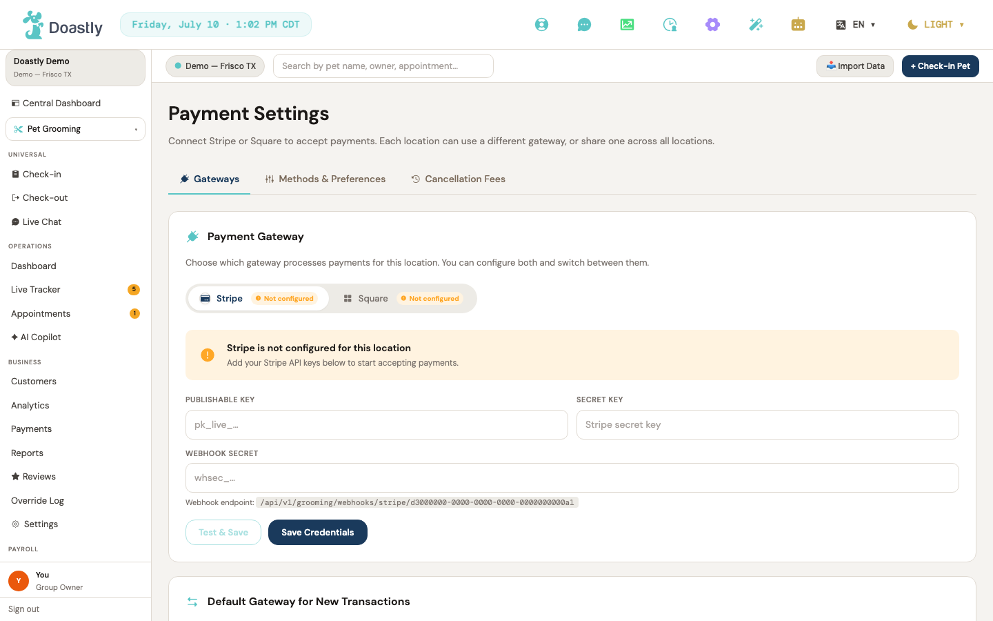This screenshot has width=993, height=621.
Task: Click the Default Gateway swap arrows icon
Action: click(x=192, y=602)
